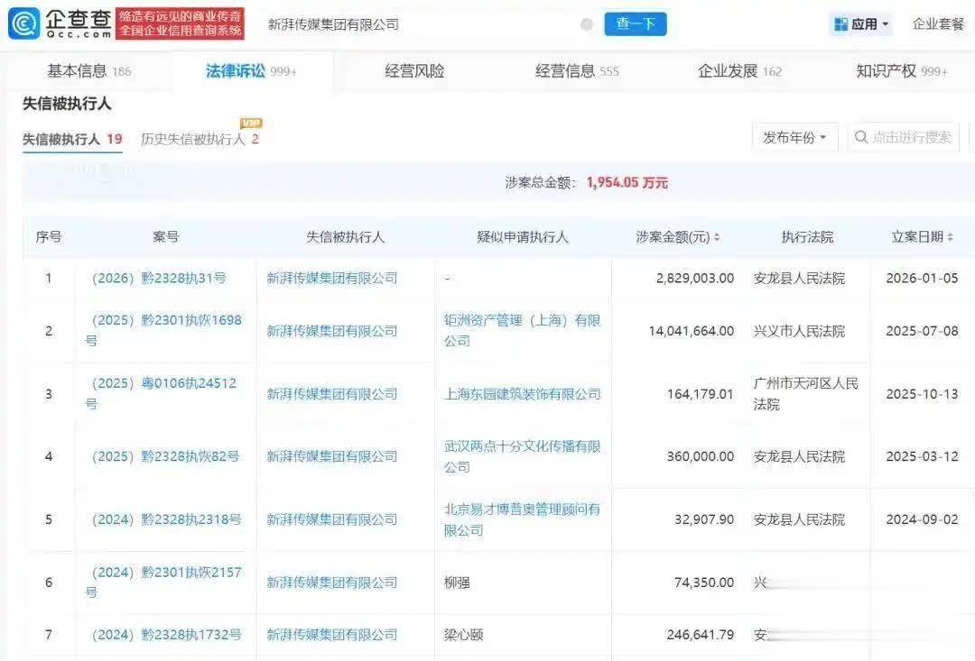Open 武汉两点十分文化传播有限公司 link
The width and height of the screenshot is (975, 661).
pyautogui.click(x=523, y=456)
